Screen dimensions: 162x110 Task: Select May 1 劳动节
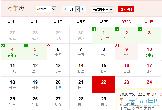(104, 35)
